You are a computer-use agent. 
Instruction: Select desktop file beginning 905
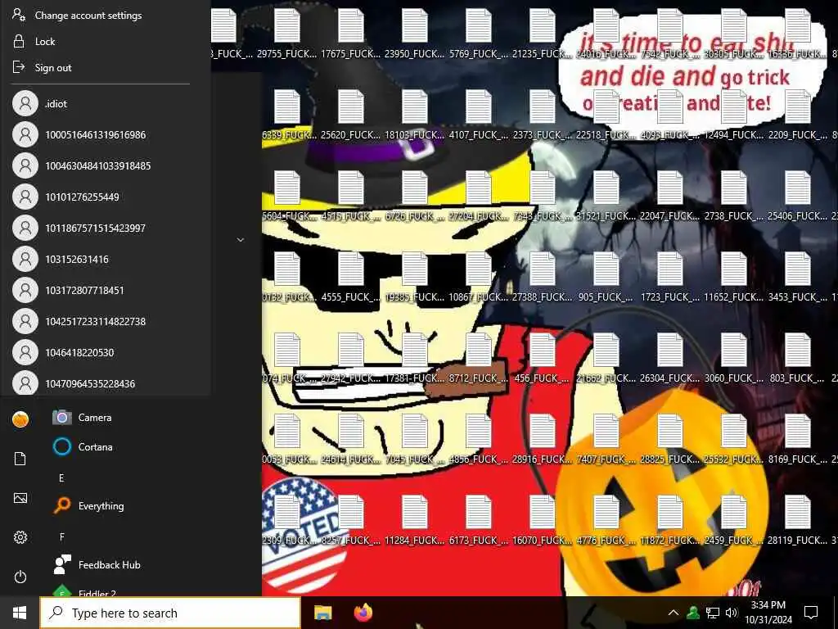point(606,277)
